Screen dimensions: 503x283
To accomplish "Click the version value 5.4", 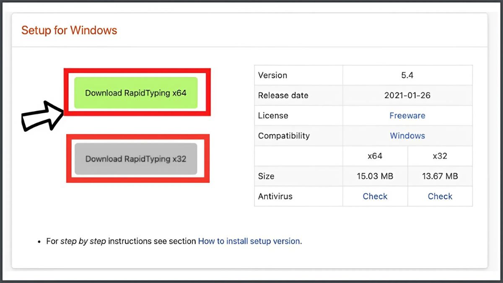I will pyautogui.click(x=407, y=75).
